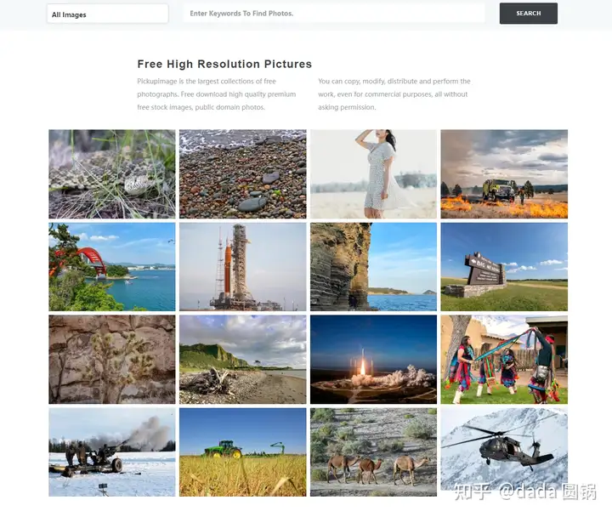The width and height of the screenshot is (612, 517).
Task: Open the rocket on launch pad photo
Action: 243,267
